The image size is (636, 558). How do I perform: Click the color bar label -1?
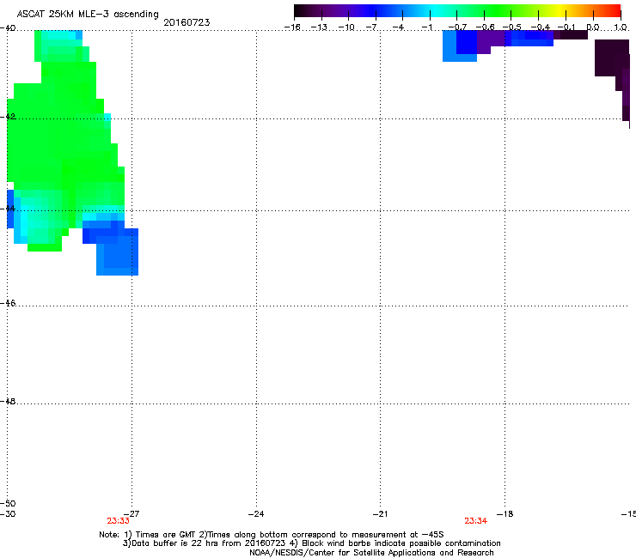coord(426,27)
